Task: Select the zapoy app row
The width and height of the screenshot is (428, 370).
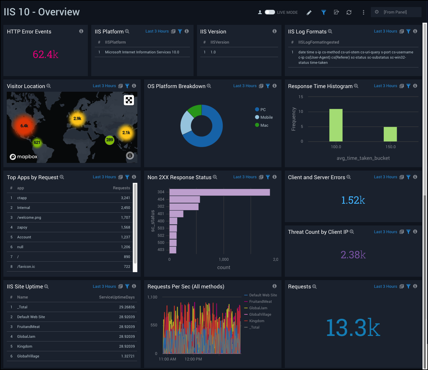Action: (70, 227)
